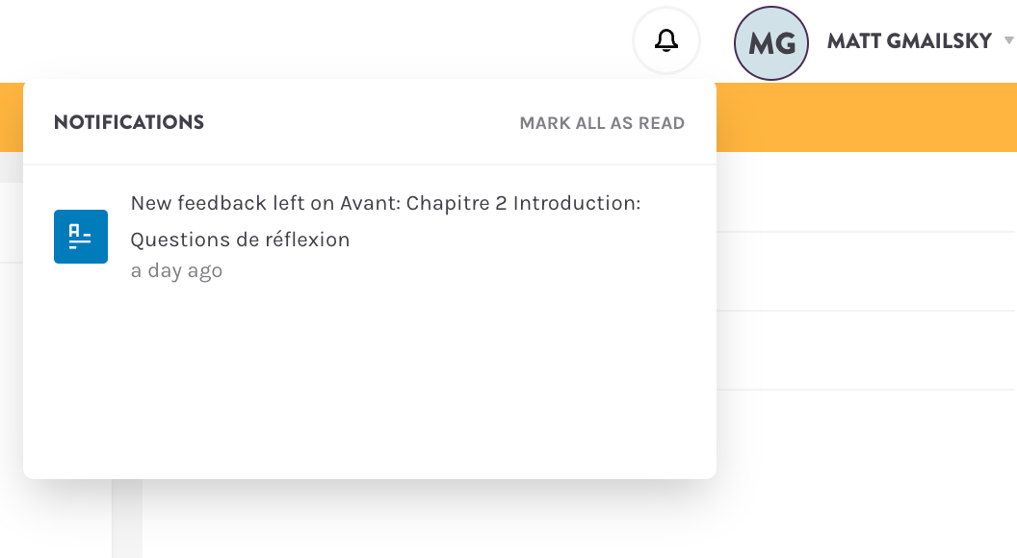Click the word "Introduction:" in the notification
Image resolution: width=1017 pixels, height=558 pixels.
point(576,203)
